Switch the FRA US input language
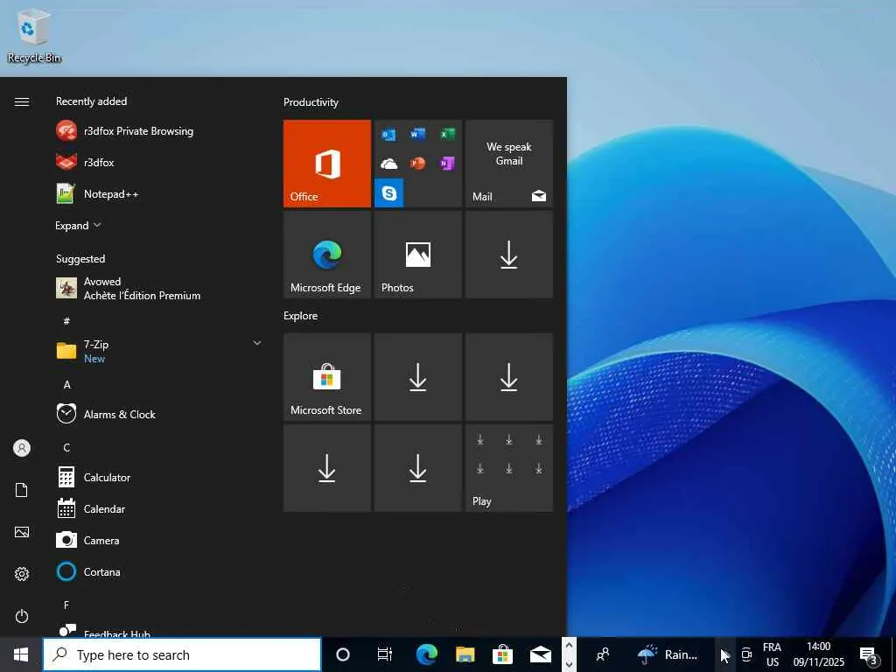This screenshot has height=672, width=896. pos(772,654)
